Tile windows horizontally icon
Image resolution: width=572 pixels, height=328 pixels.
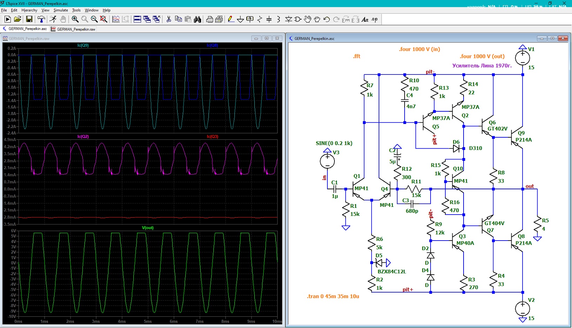coord(138,19)
